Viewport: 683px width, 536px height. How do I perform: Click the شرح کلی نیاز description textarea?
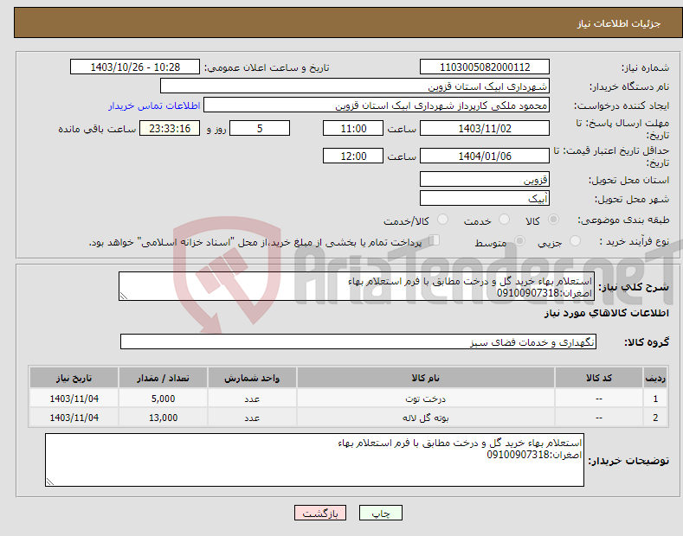[357, 286]
